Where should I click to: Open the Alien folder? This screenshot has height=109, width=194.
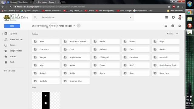[x=46, y=41]
